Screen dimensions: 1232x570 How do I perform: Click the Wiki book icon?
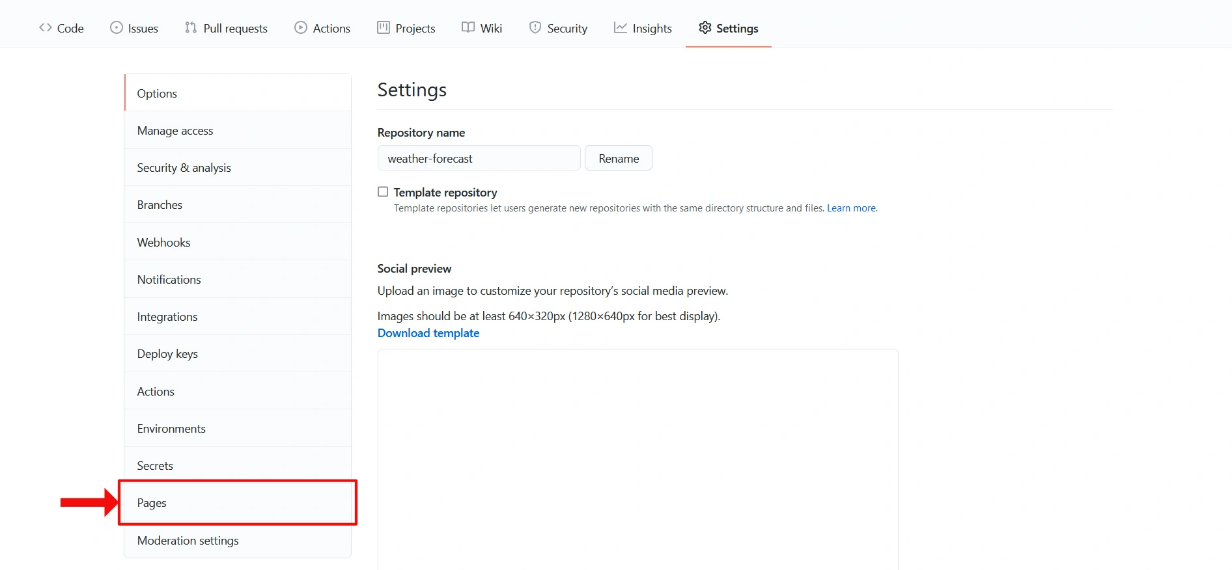tap(468, 27)
